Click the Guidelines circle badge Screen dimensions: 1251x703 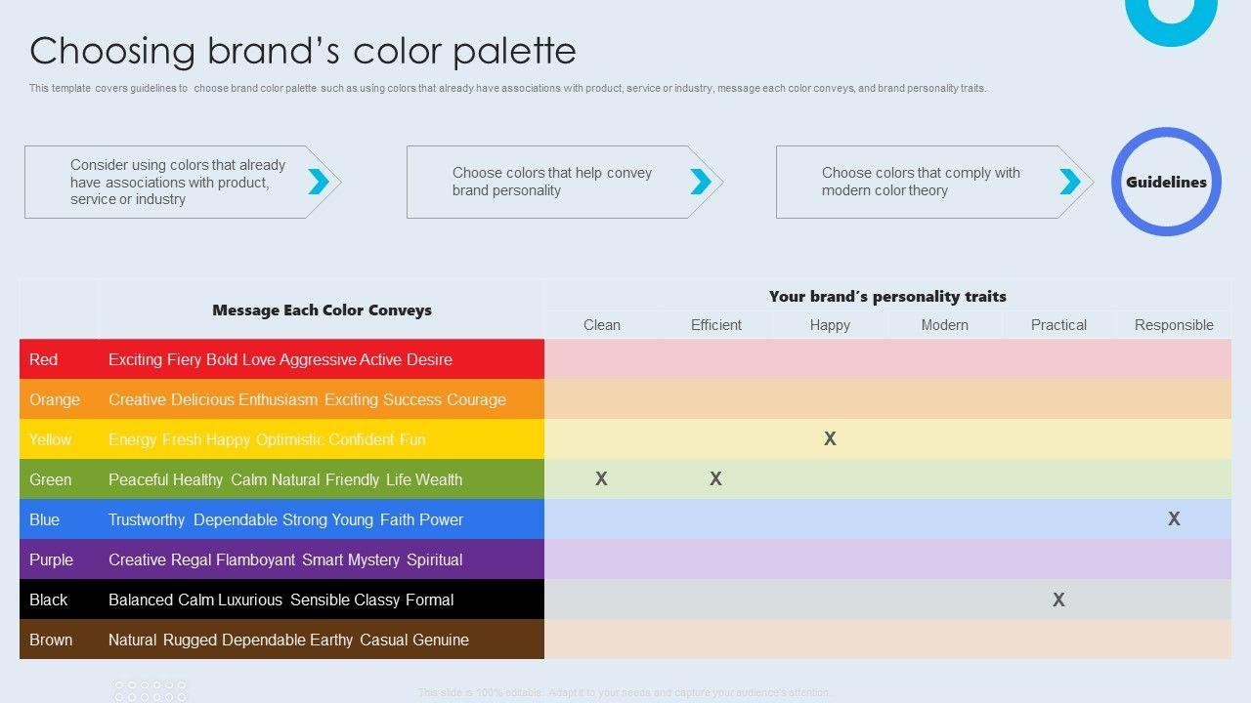1166,182
